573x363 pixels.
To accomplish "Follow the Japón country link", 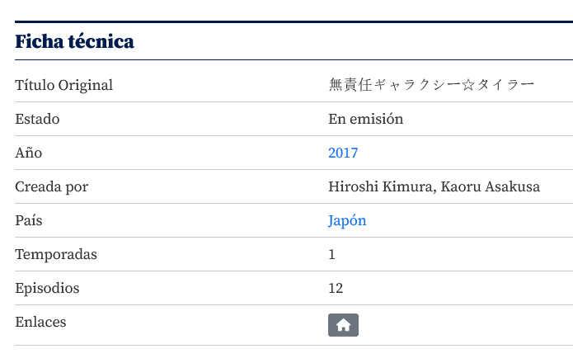I will (x=347, y=221).
